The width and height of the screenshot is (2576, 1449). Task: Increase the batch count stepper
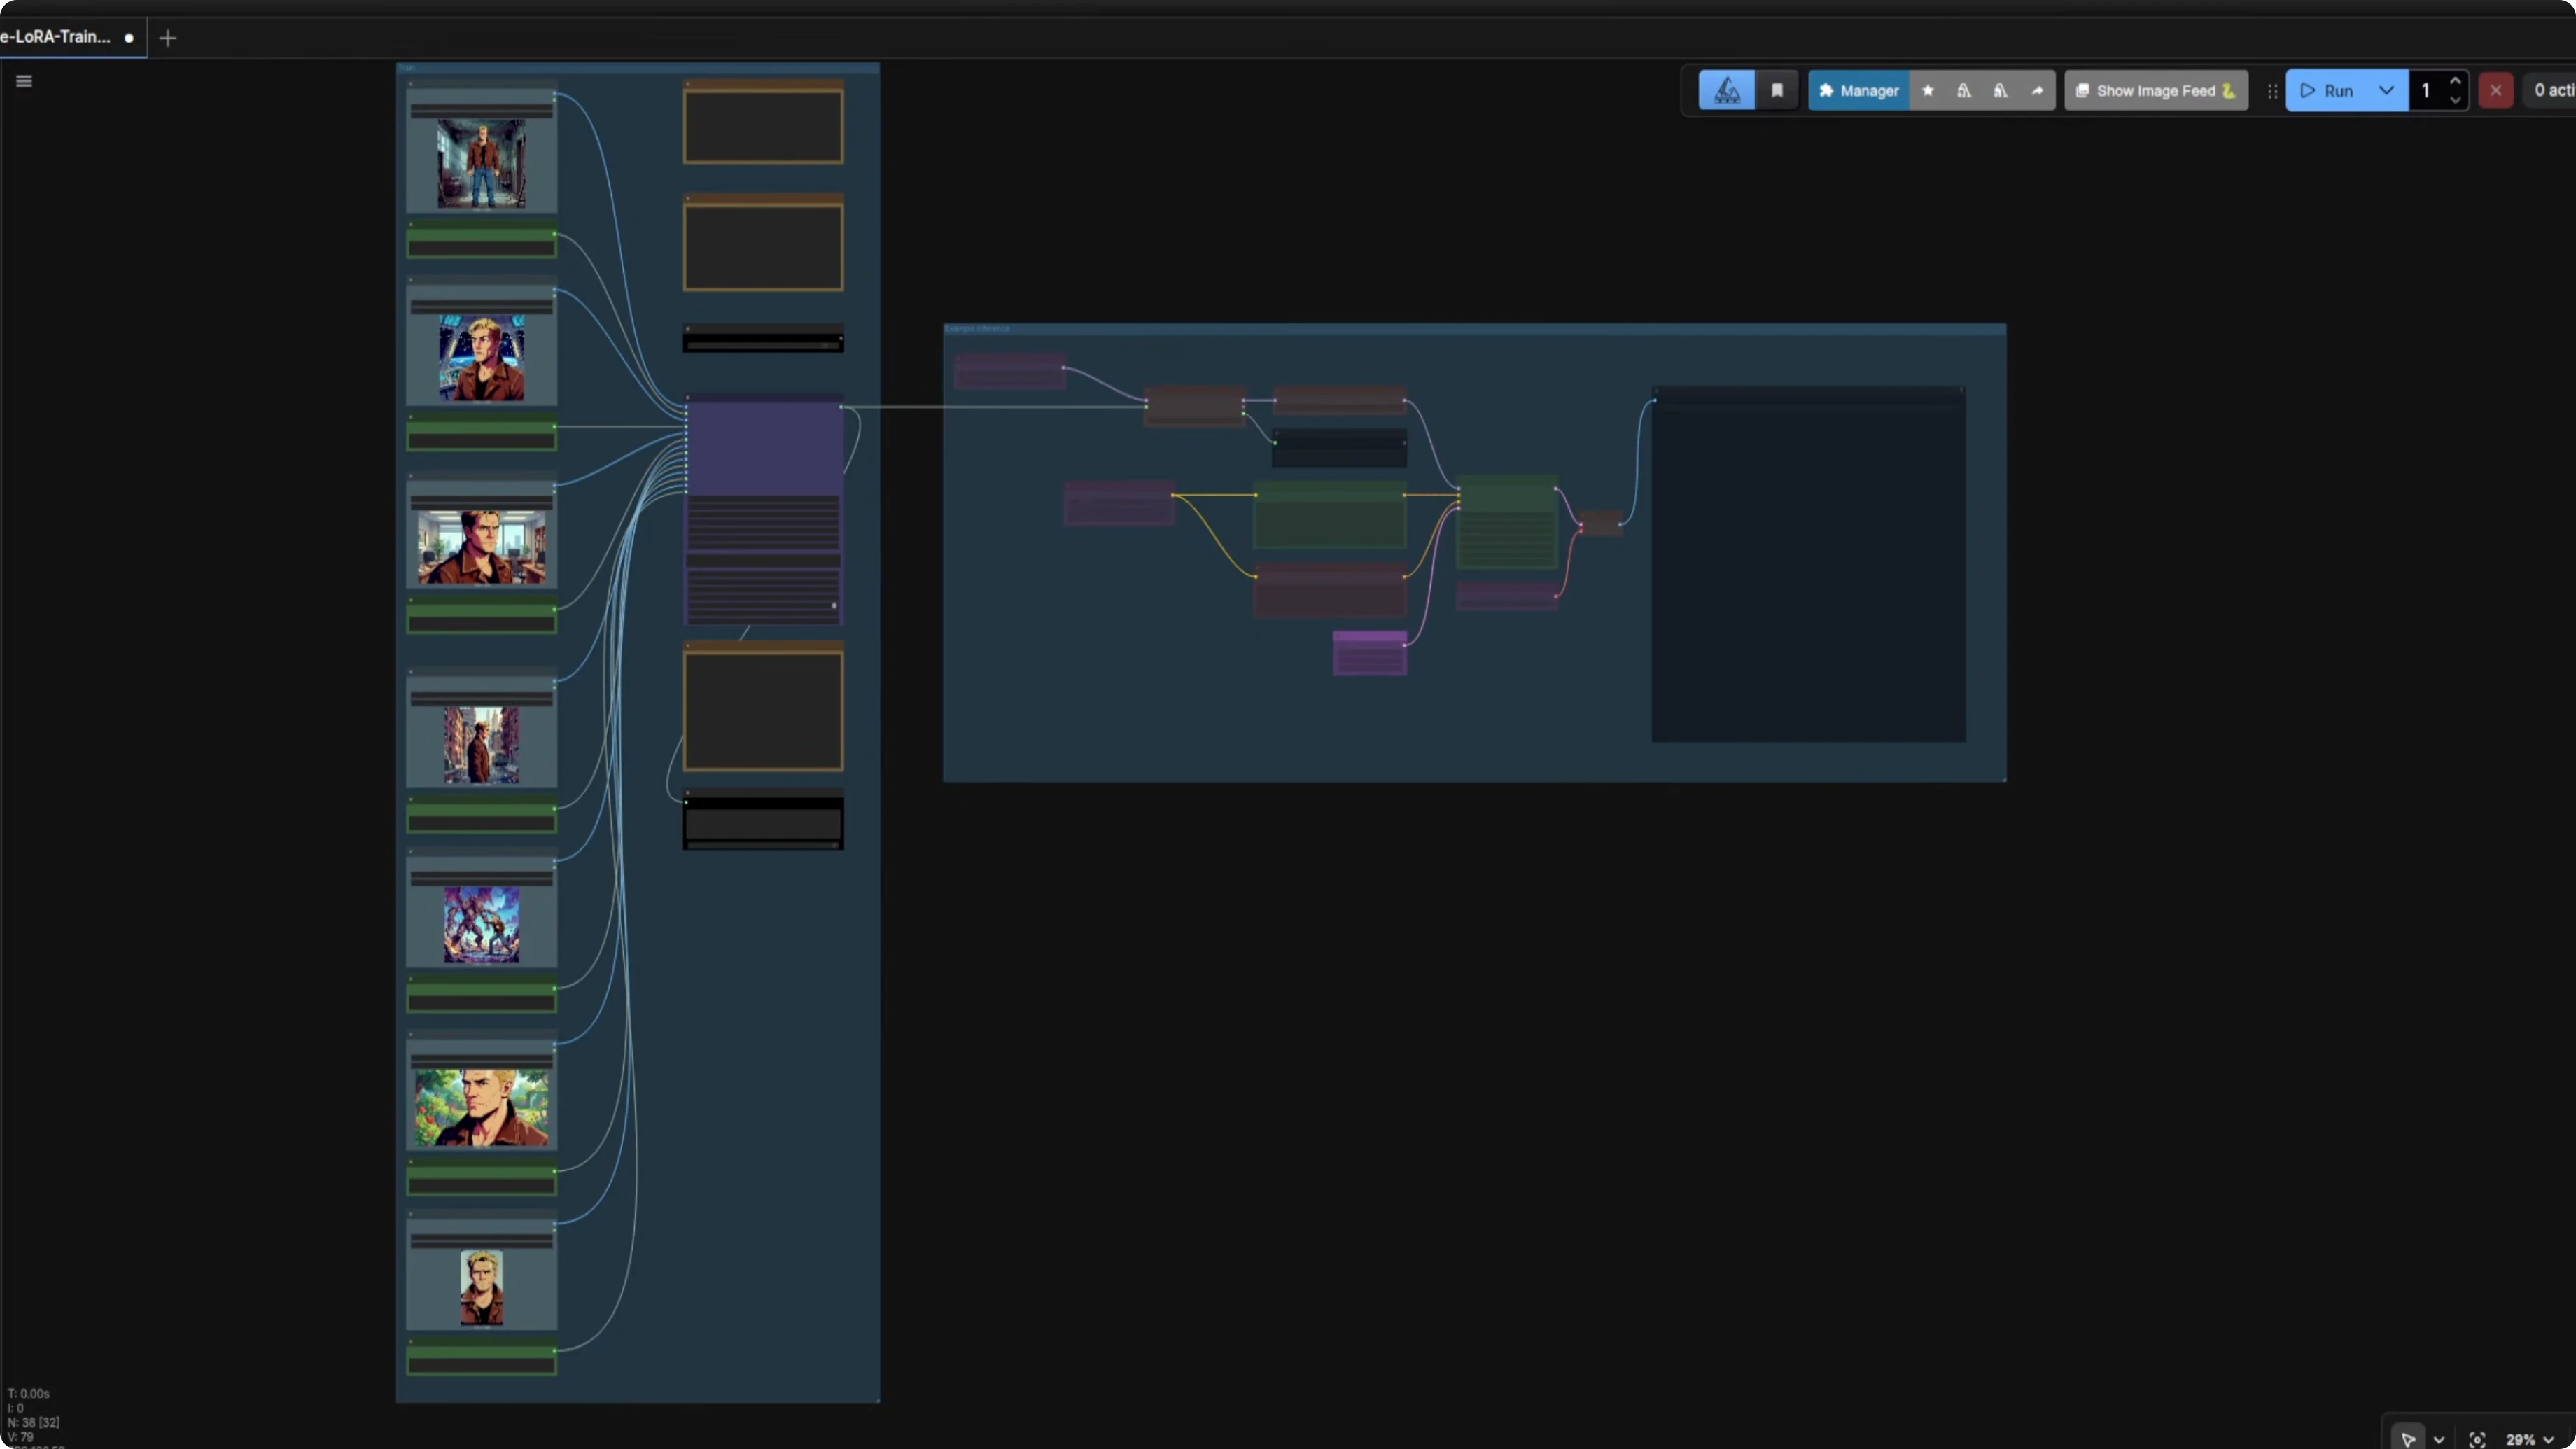tap(2455, 81)
